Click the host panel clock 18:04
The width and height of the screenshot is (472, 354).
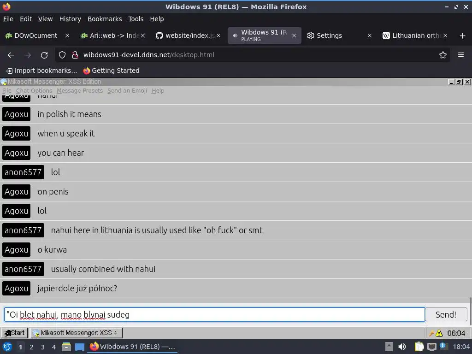(x=461, y=347)
